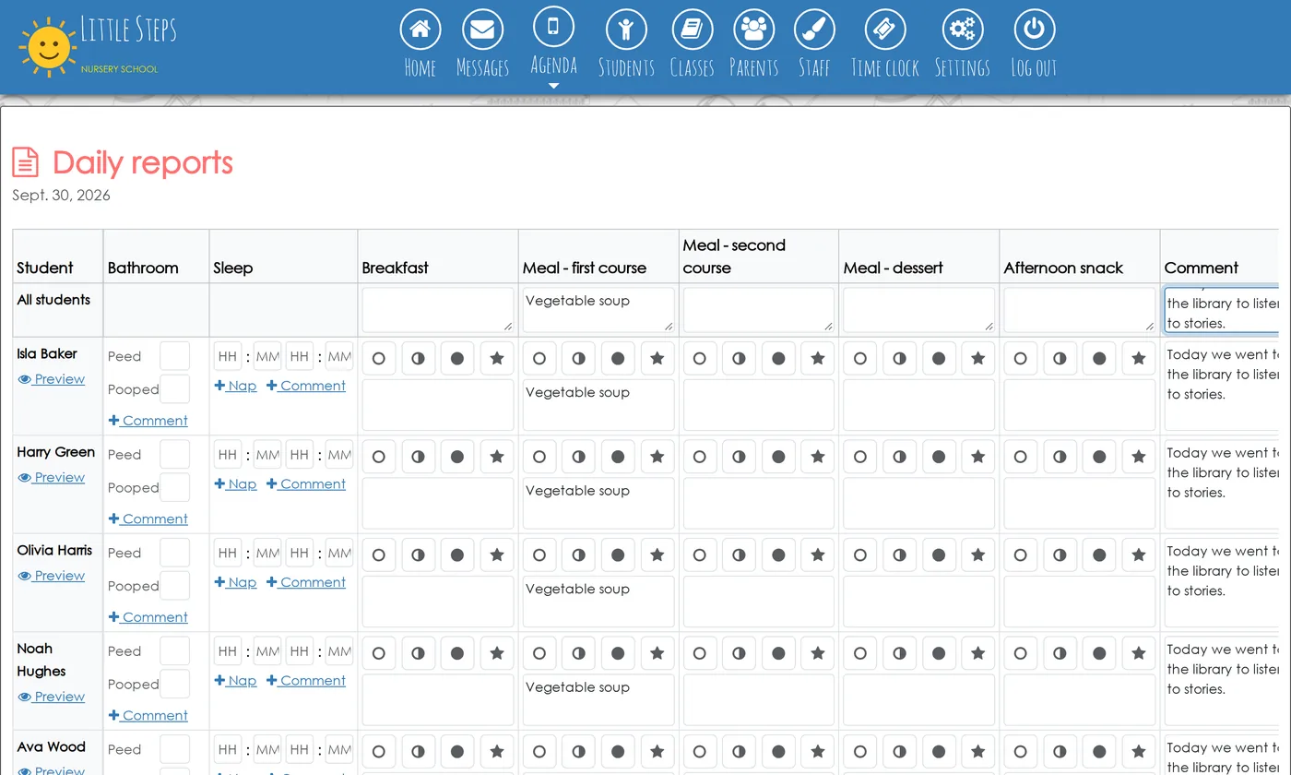Open the Classes book icon
1291x775 pixels.
692,30
